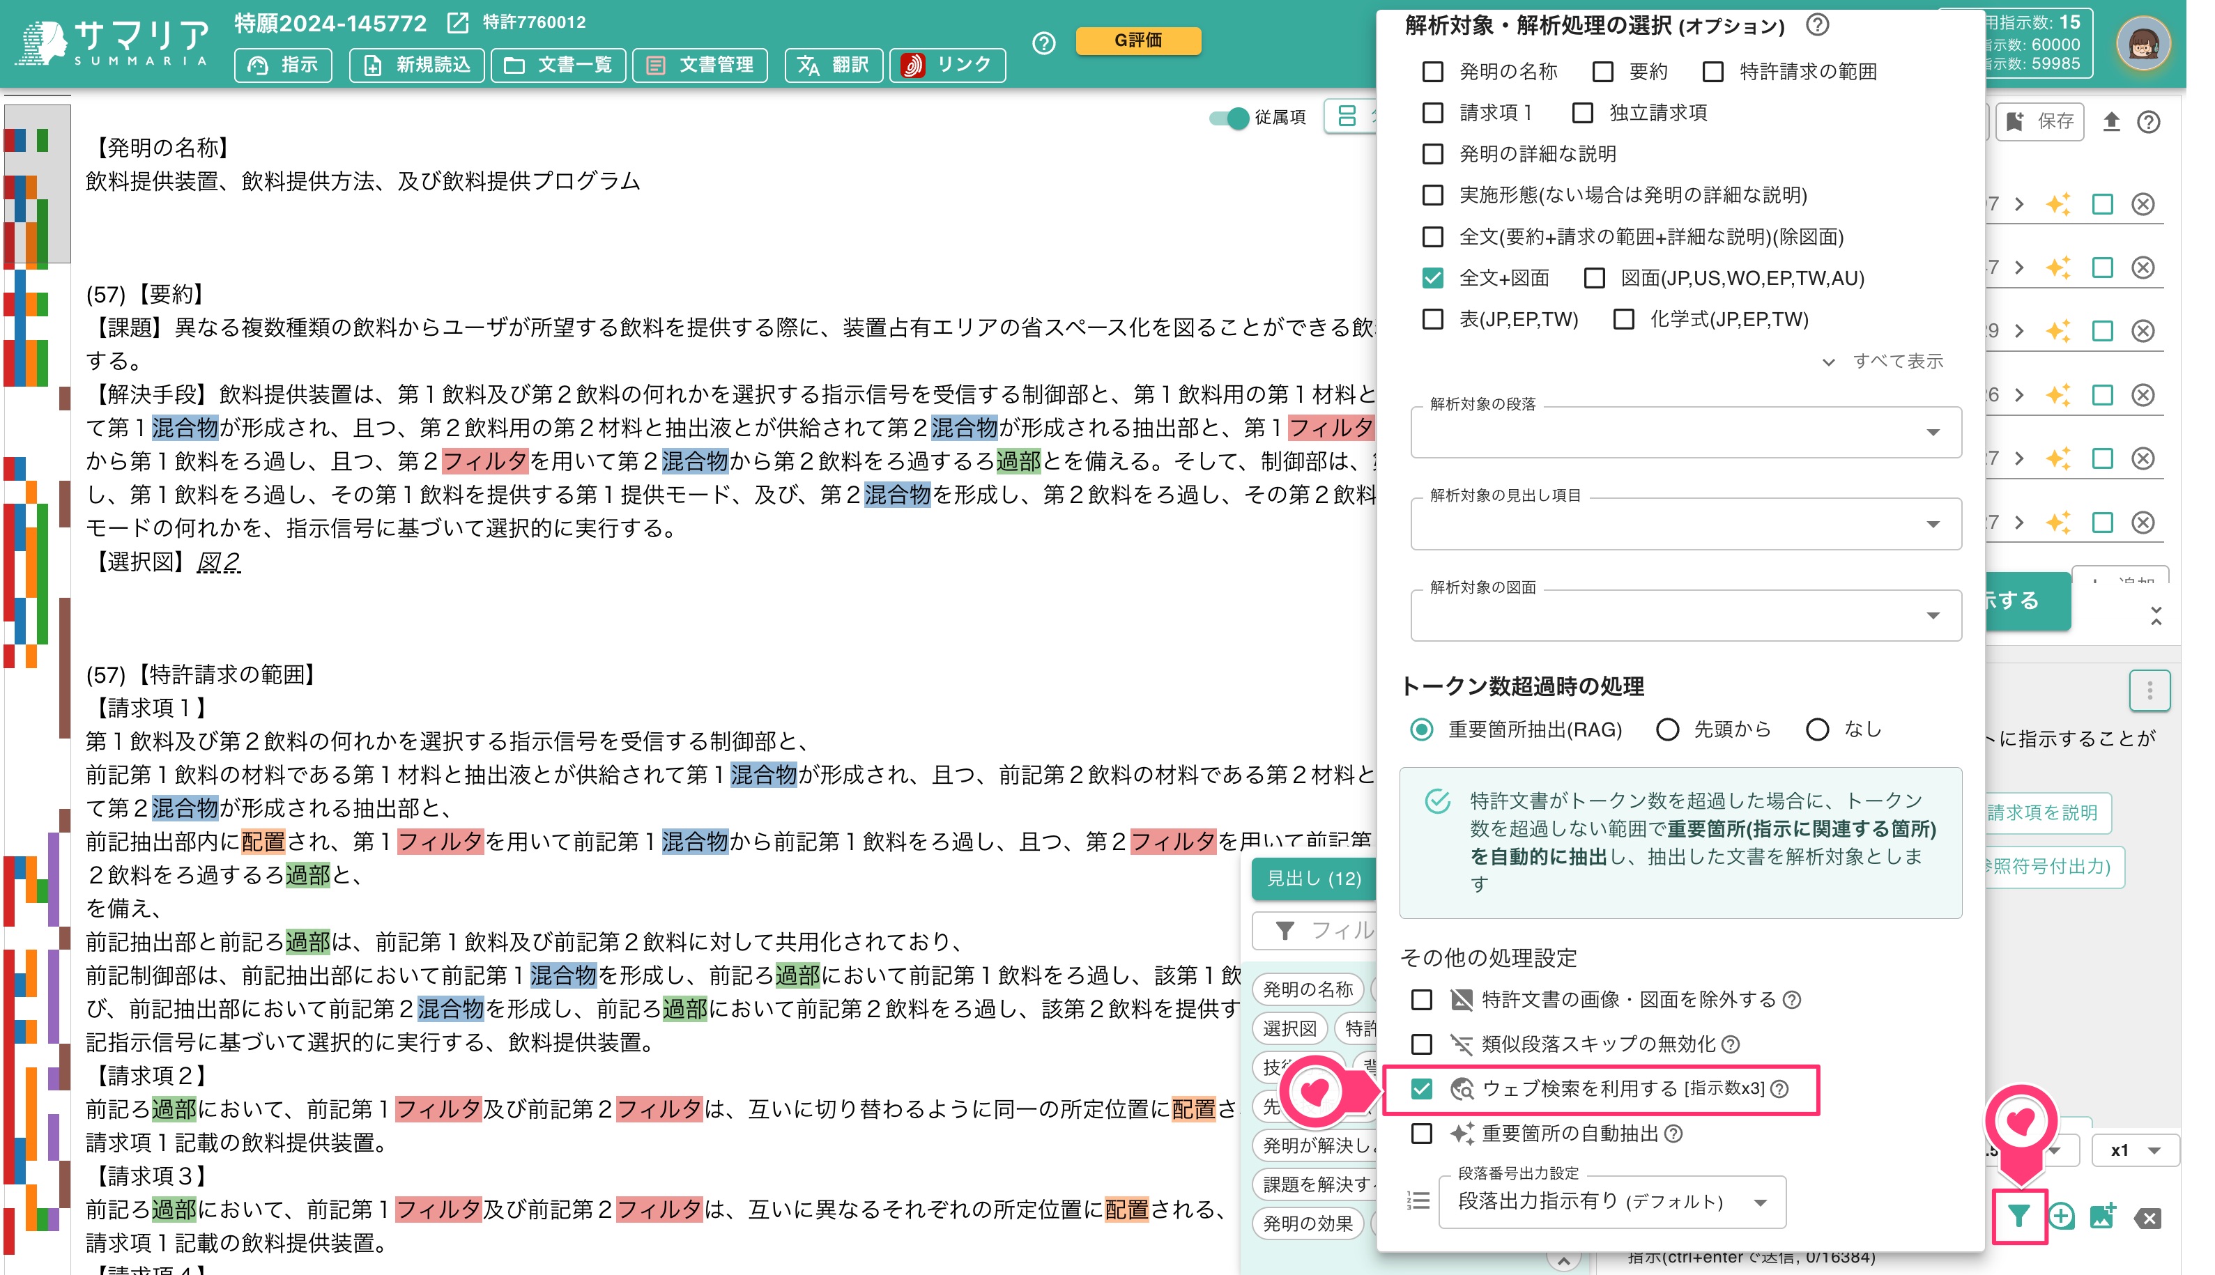Open 文書一覧 in top bar
The width and height of the screenshot is (2215, 1275).
click(x=559, y=65)
